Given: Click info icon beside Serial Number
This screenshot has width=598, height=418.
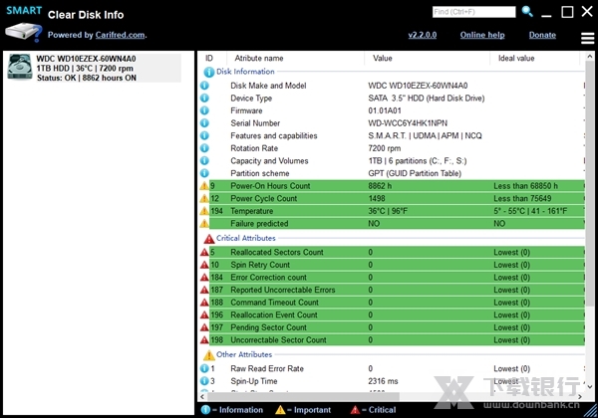Looking at the screenshot, I should 205,123.
